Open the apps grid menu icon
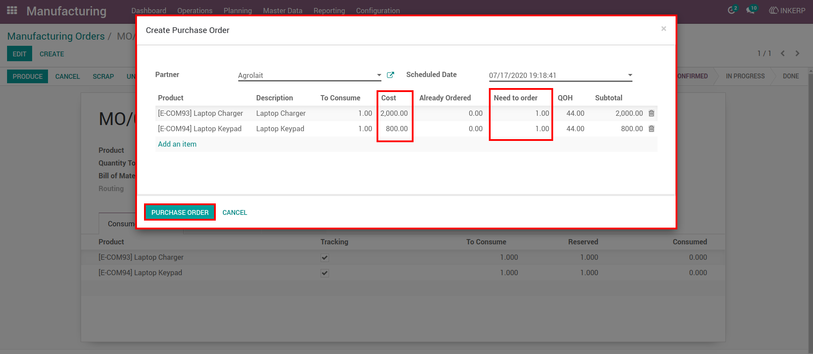Screen dimensions: 813x354 point(12,10)
